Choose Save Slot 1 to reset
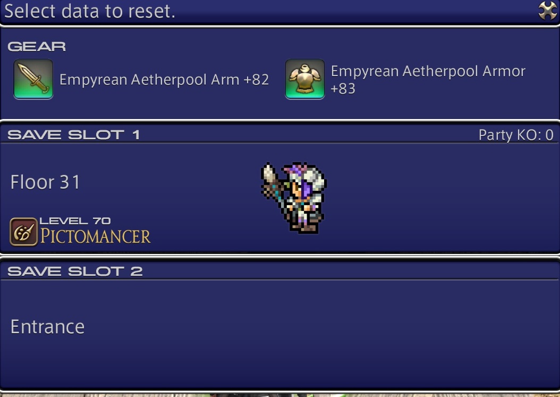The height and width of the screenshot is (397, 560). (280, 188)
